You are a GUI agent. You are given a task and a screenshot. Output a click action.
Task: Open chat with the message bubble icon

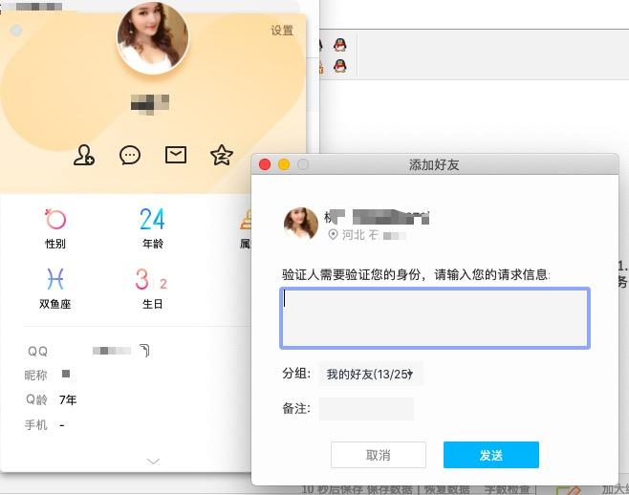point(130,156)
